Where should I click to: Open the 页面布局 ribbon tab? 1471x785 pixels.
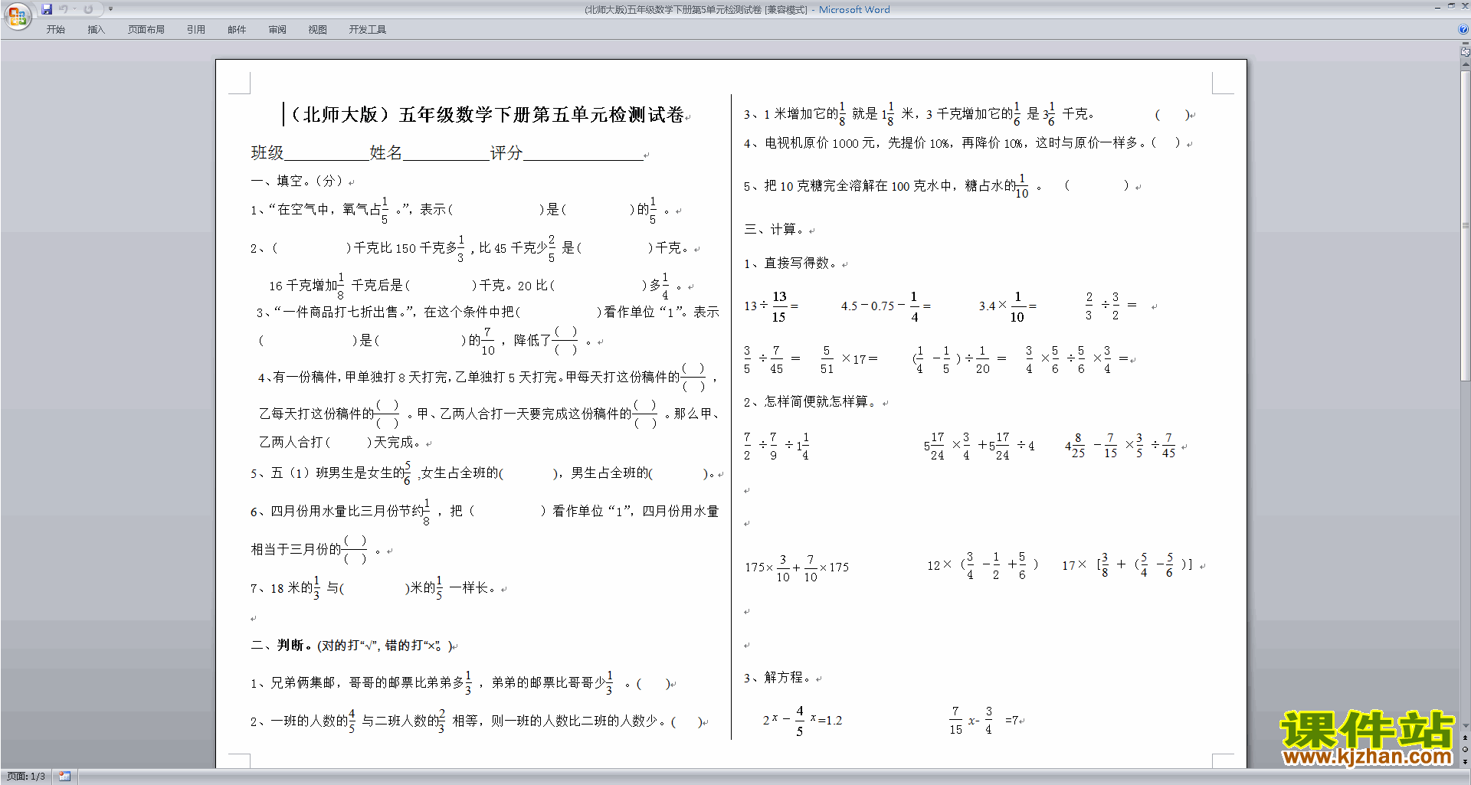146,30
